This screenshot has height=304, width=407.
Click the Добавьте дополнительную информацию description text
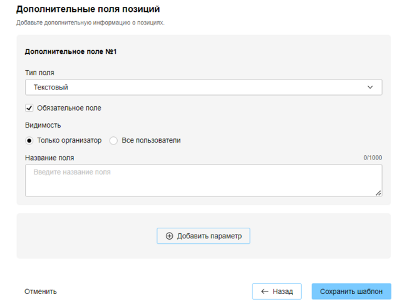tap(90, 23)
